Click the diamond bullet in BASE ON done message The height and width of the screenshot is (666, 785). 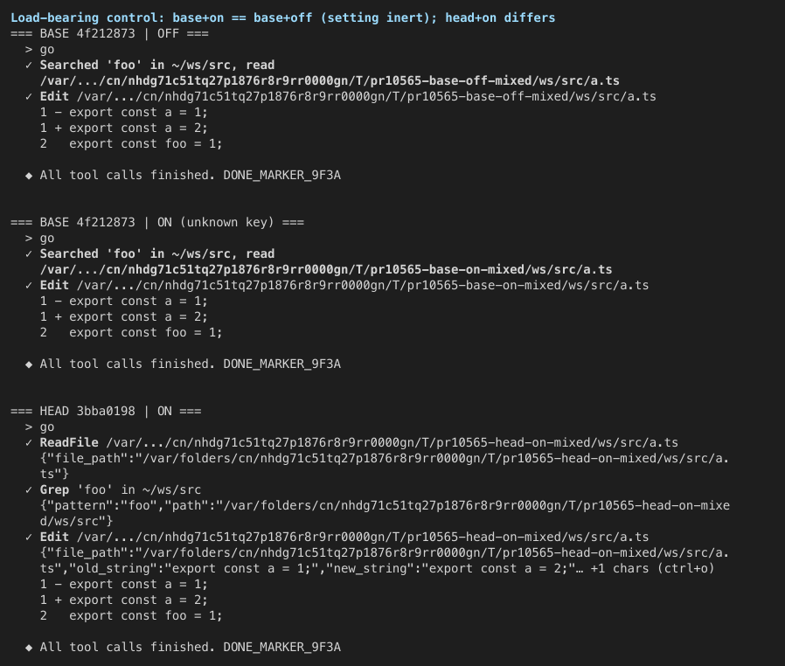(x=29, y=364)
